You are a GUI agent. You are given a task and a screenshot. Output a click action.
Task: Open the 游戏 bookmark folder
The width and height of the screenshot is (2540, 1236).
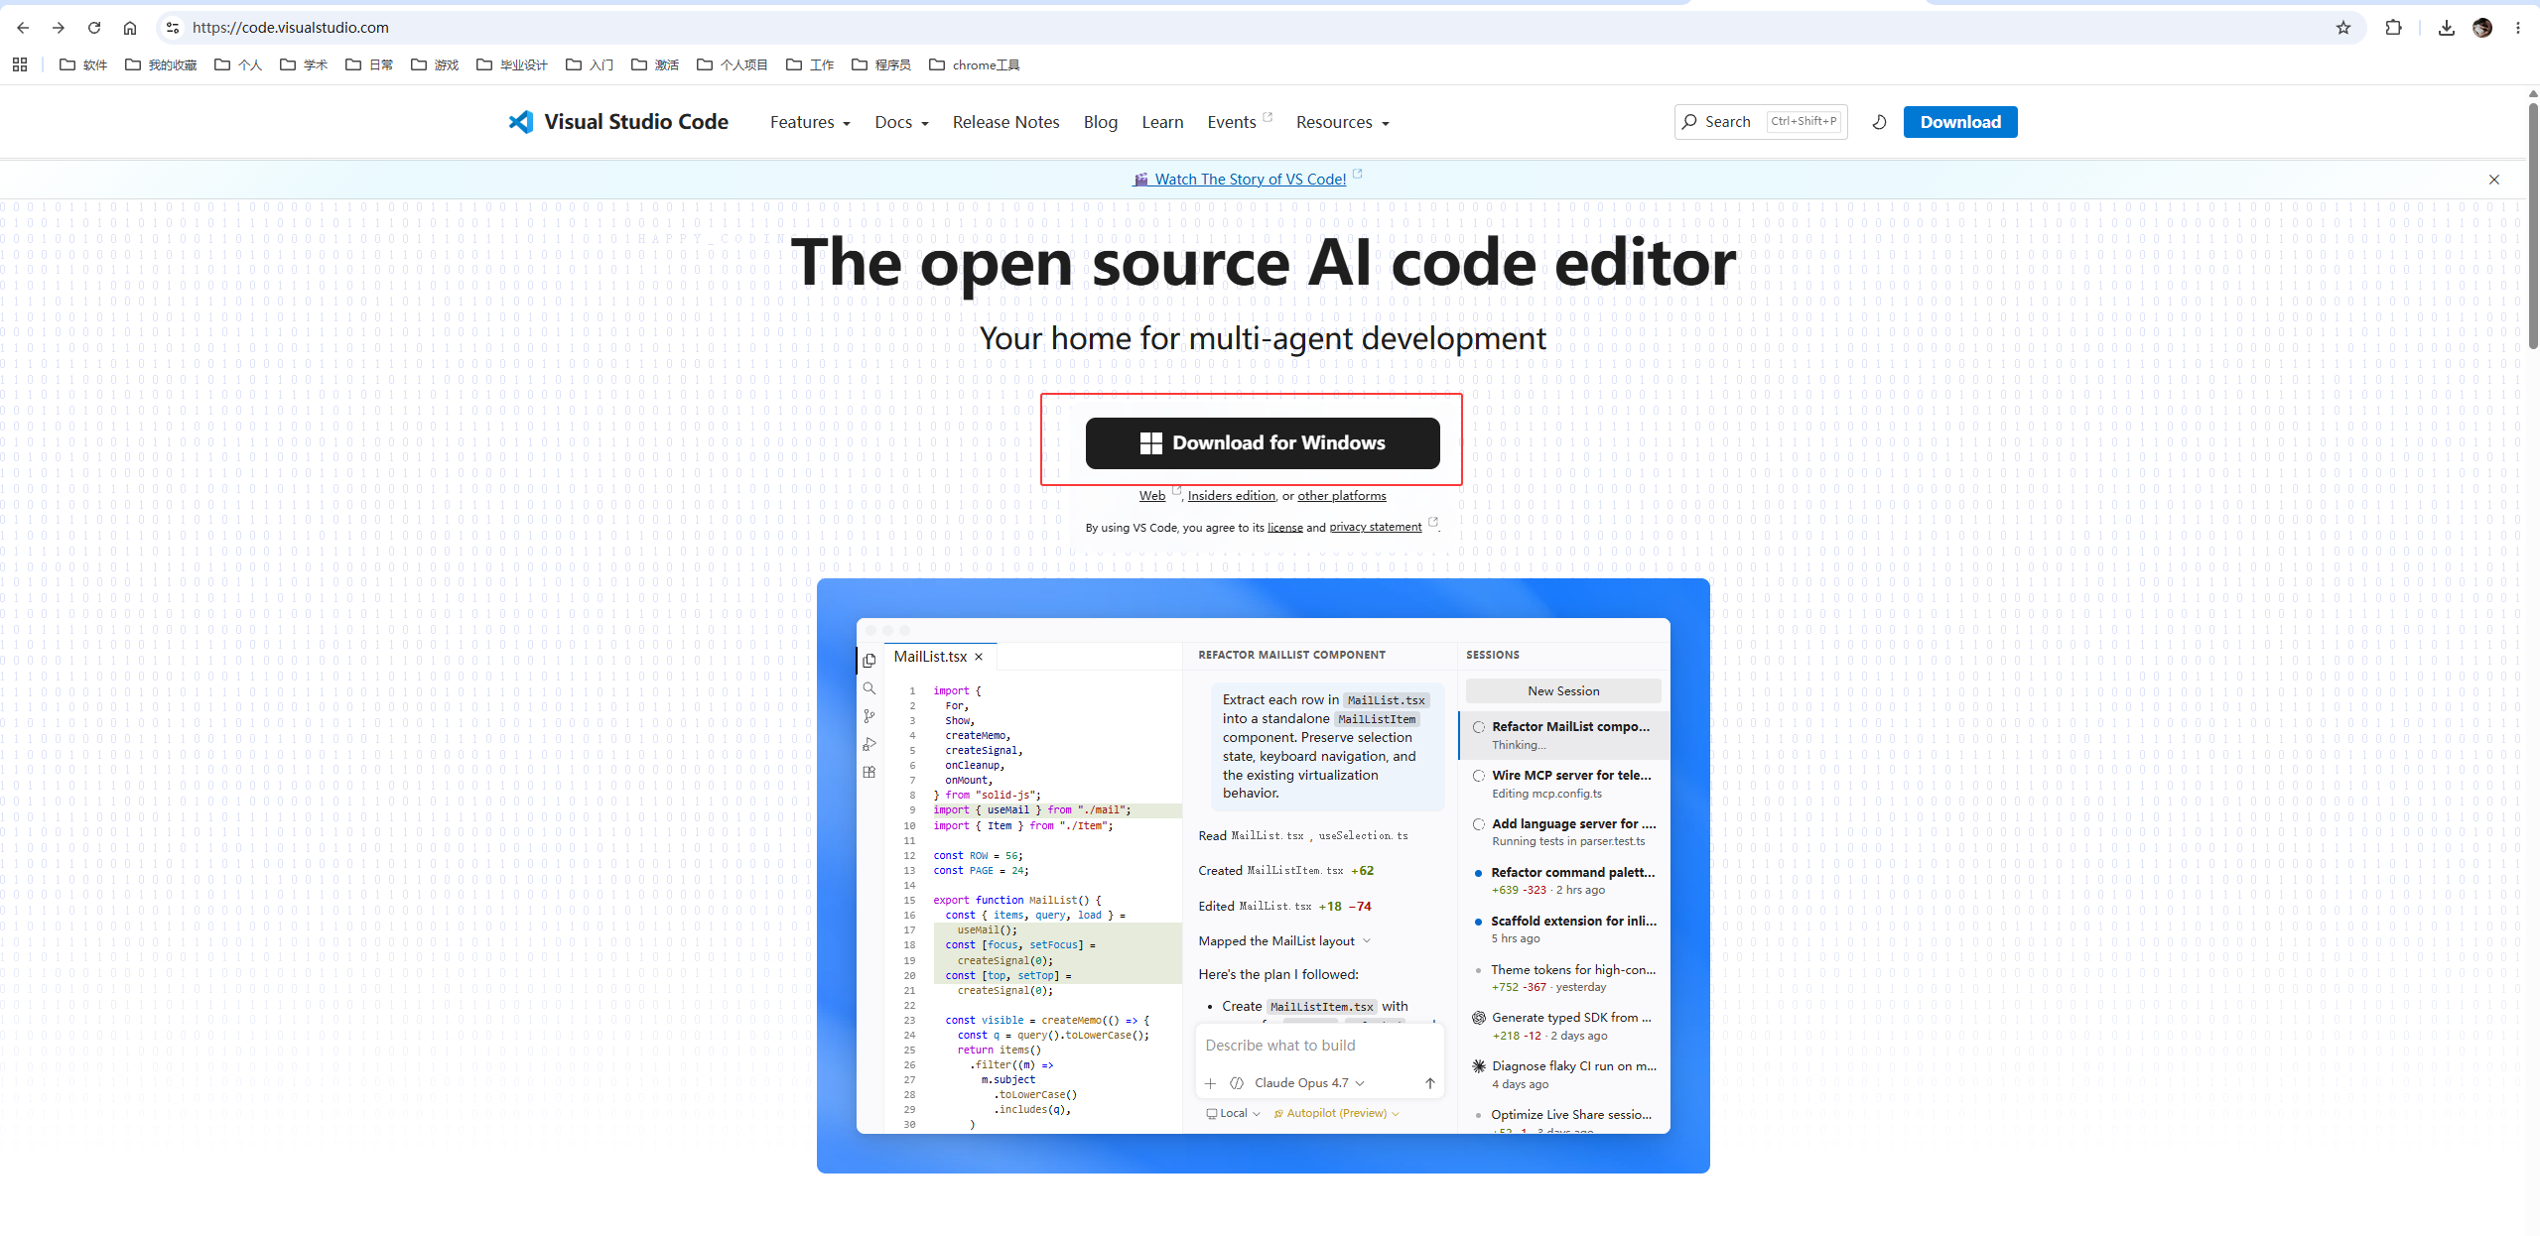point(435,64)
